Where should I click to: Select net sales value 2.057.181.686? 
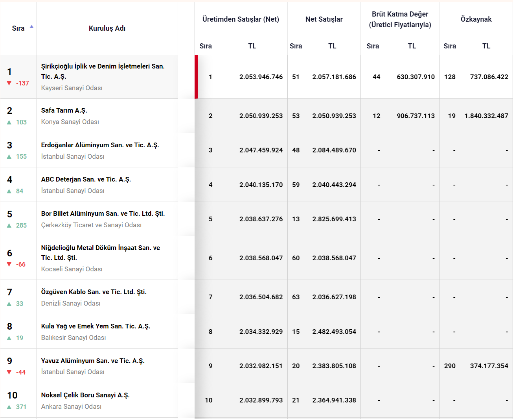pyautogui.click(x=334, y=77)
